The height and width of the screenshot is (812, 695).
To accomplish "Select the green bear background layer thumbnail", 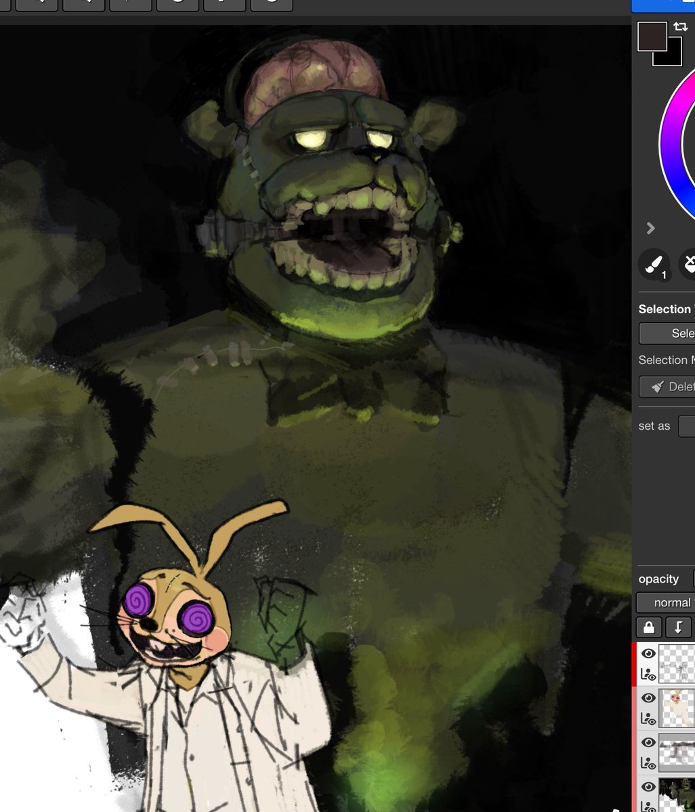I will pos(677,795).
